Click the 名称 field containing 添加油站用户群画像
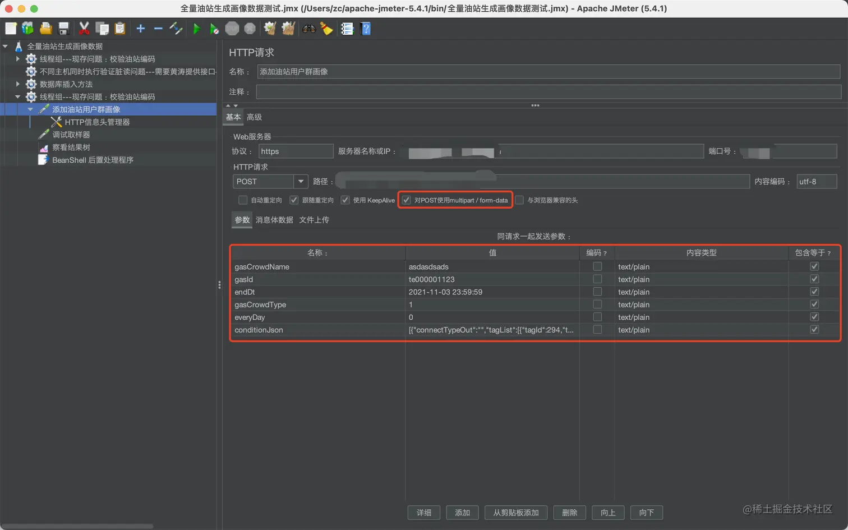848x530 pixels. [549, 72]
